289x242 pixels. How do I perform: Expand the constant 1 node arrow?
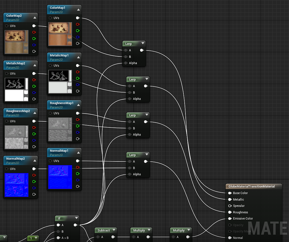click(x=36, y=238)
